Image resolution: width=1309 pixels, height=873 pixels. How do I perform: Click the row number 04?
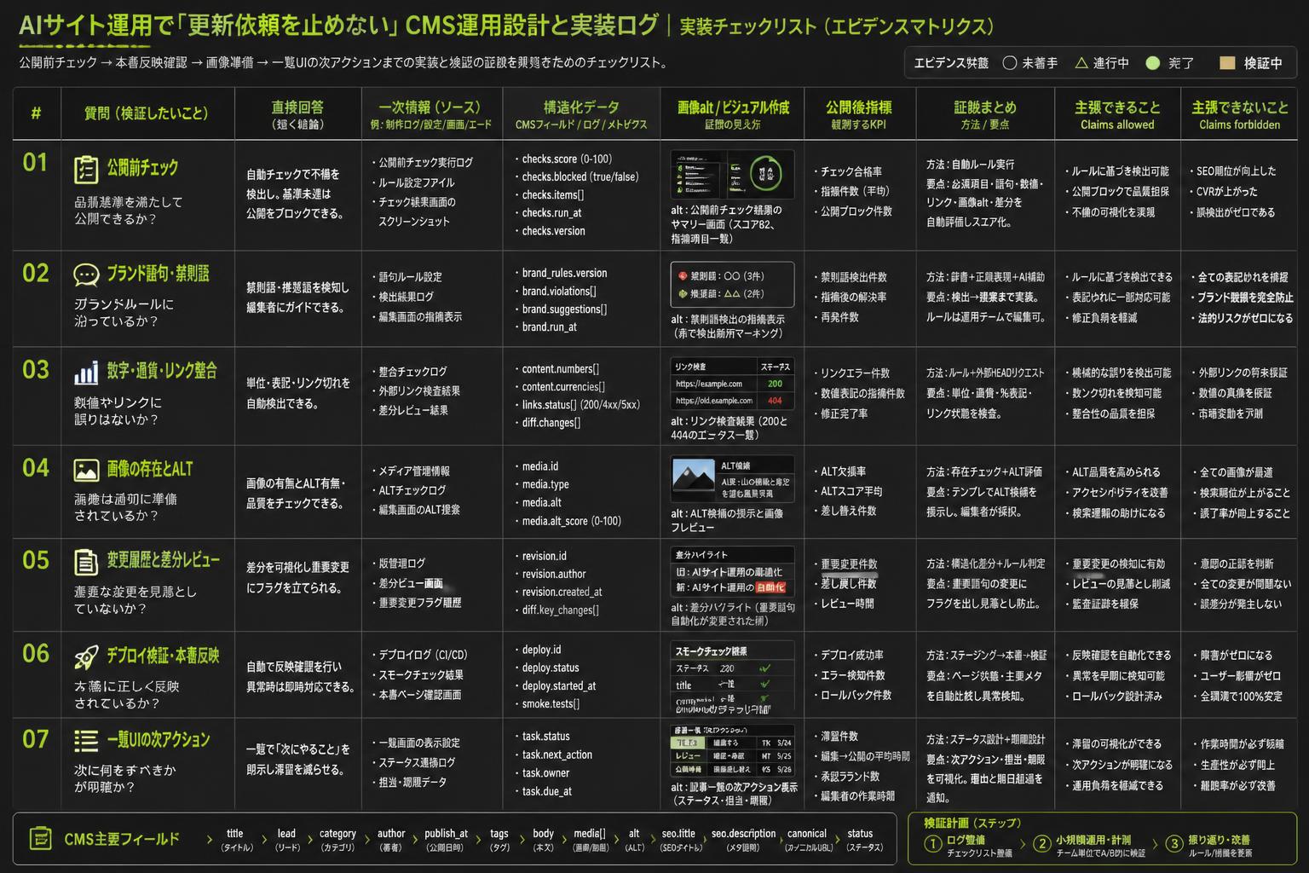coord(35,467)
